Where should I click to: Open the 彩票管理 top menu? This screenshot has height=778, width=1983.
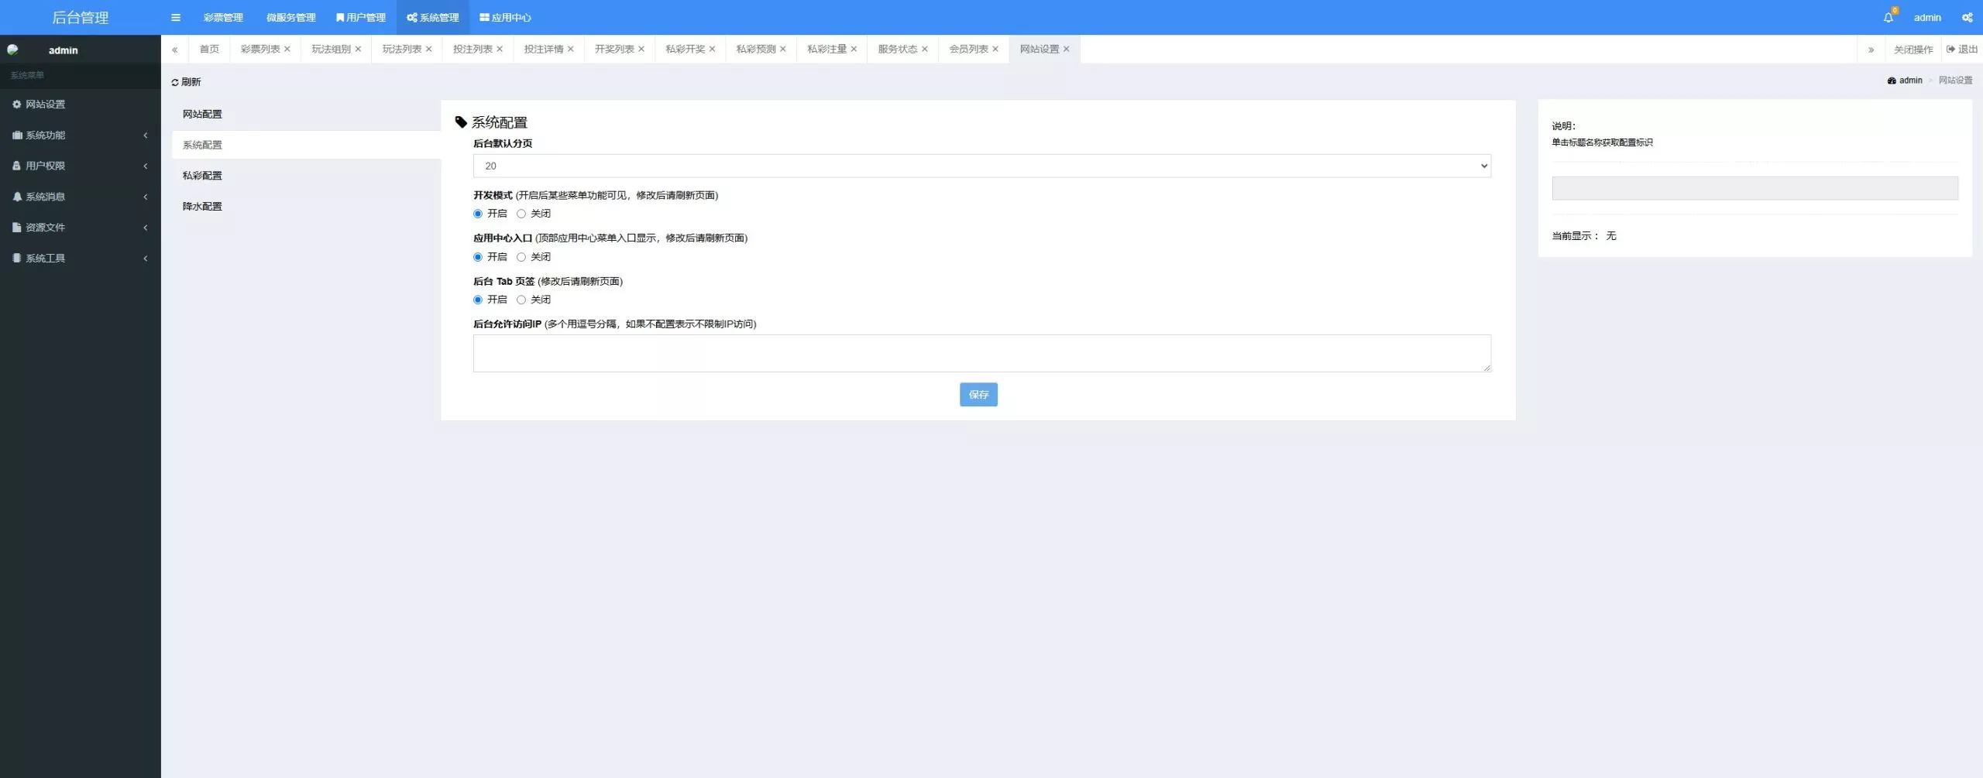223,17
